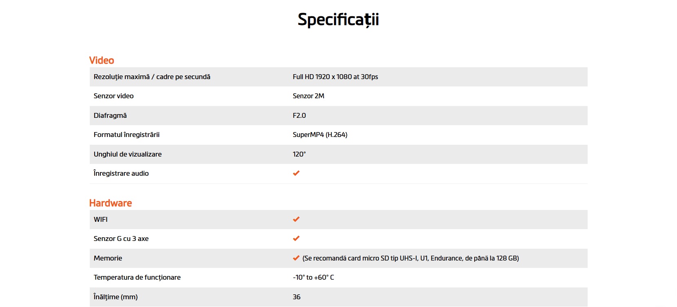Click the 120° viewing angle value

tap(299, 154)
